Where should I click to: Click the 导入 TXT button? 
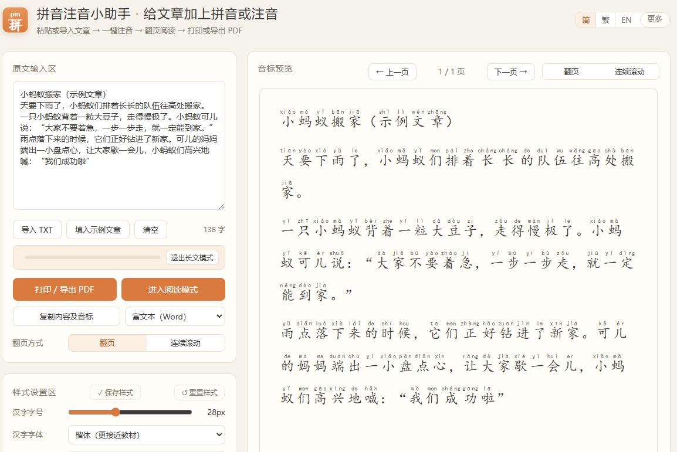pos(37,230)
